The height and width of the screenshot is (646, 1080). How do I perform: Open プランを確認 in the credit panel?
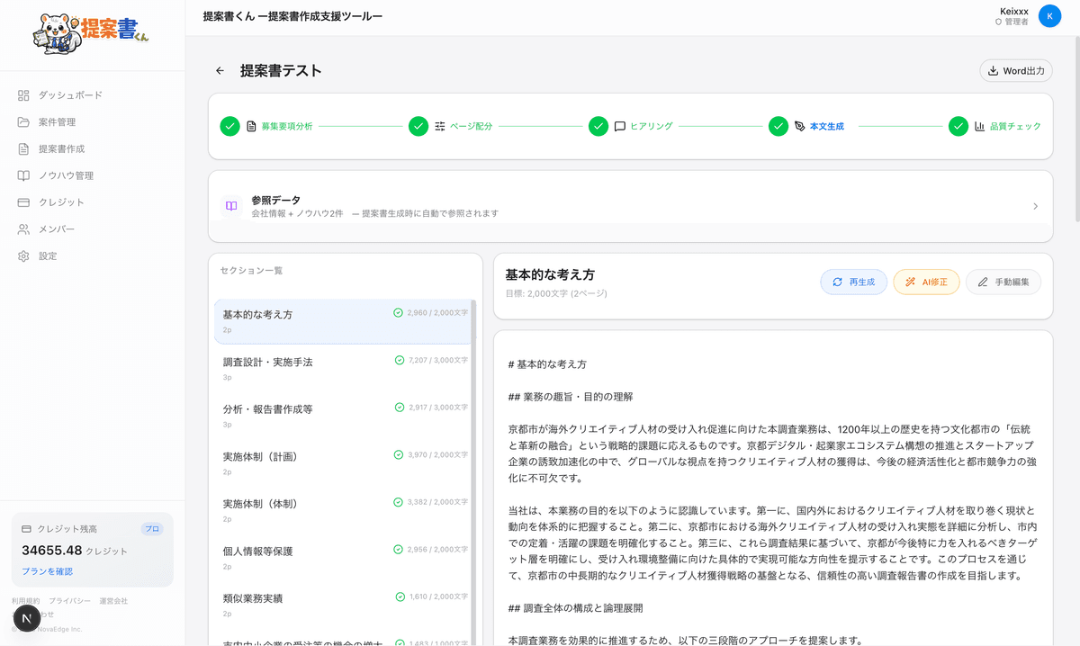[49, 571]
